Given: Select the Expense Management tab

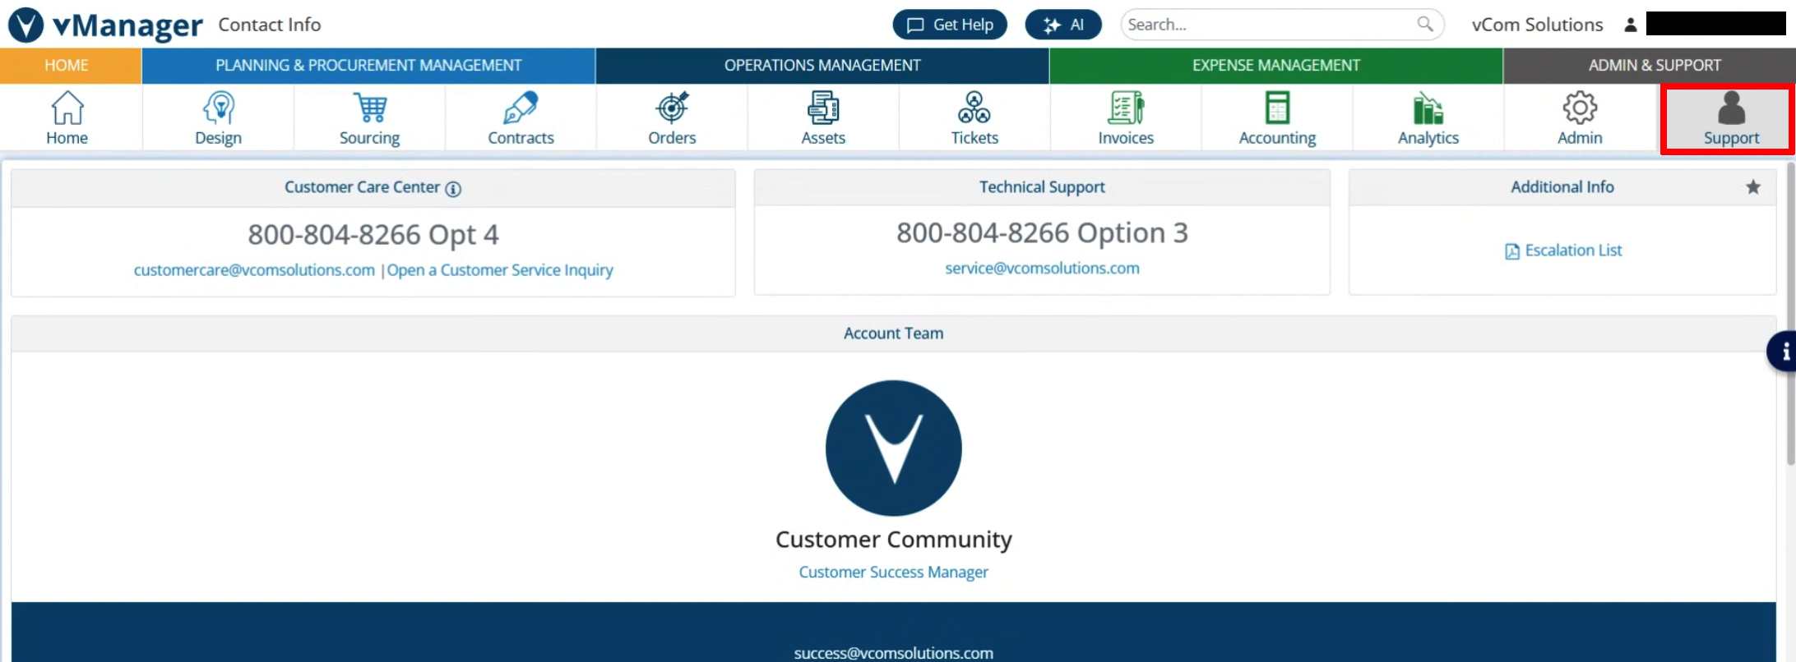Looking at the screenshot, I should 1276,66.
